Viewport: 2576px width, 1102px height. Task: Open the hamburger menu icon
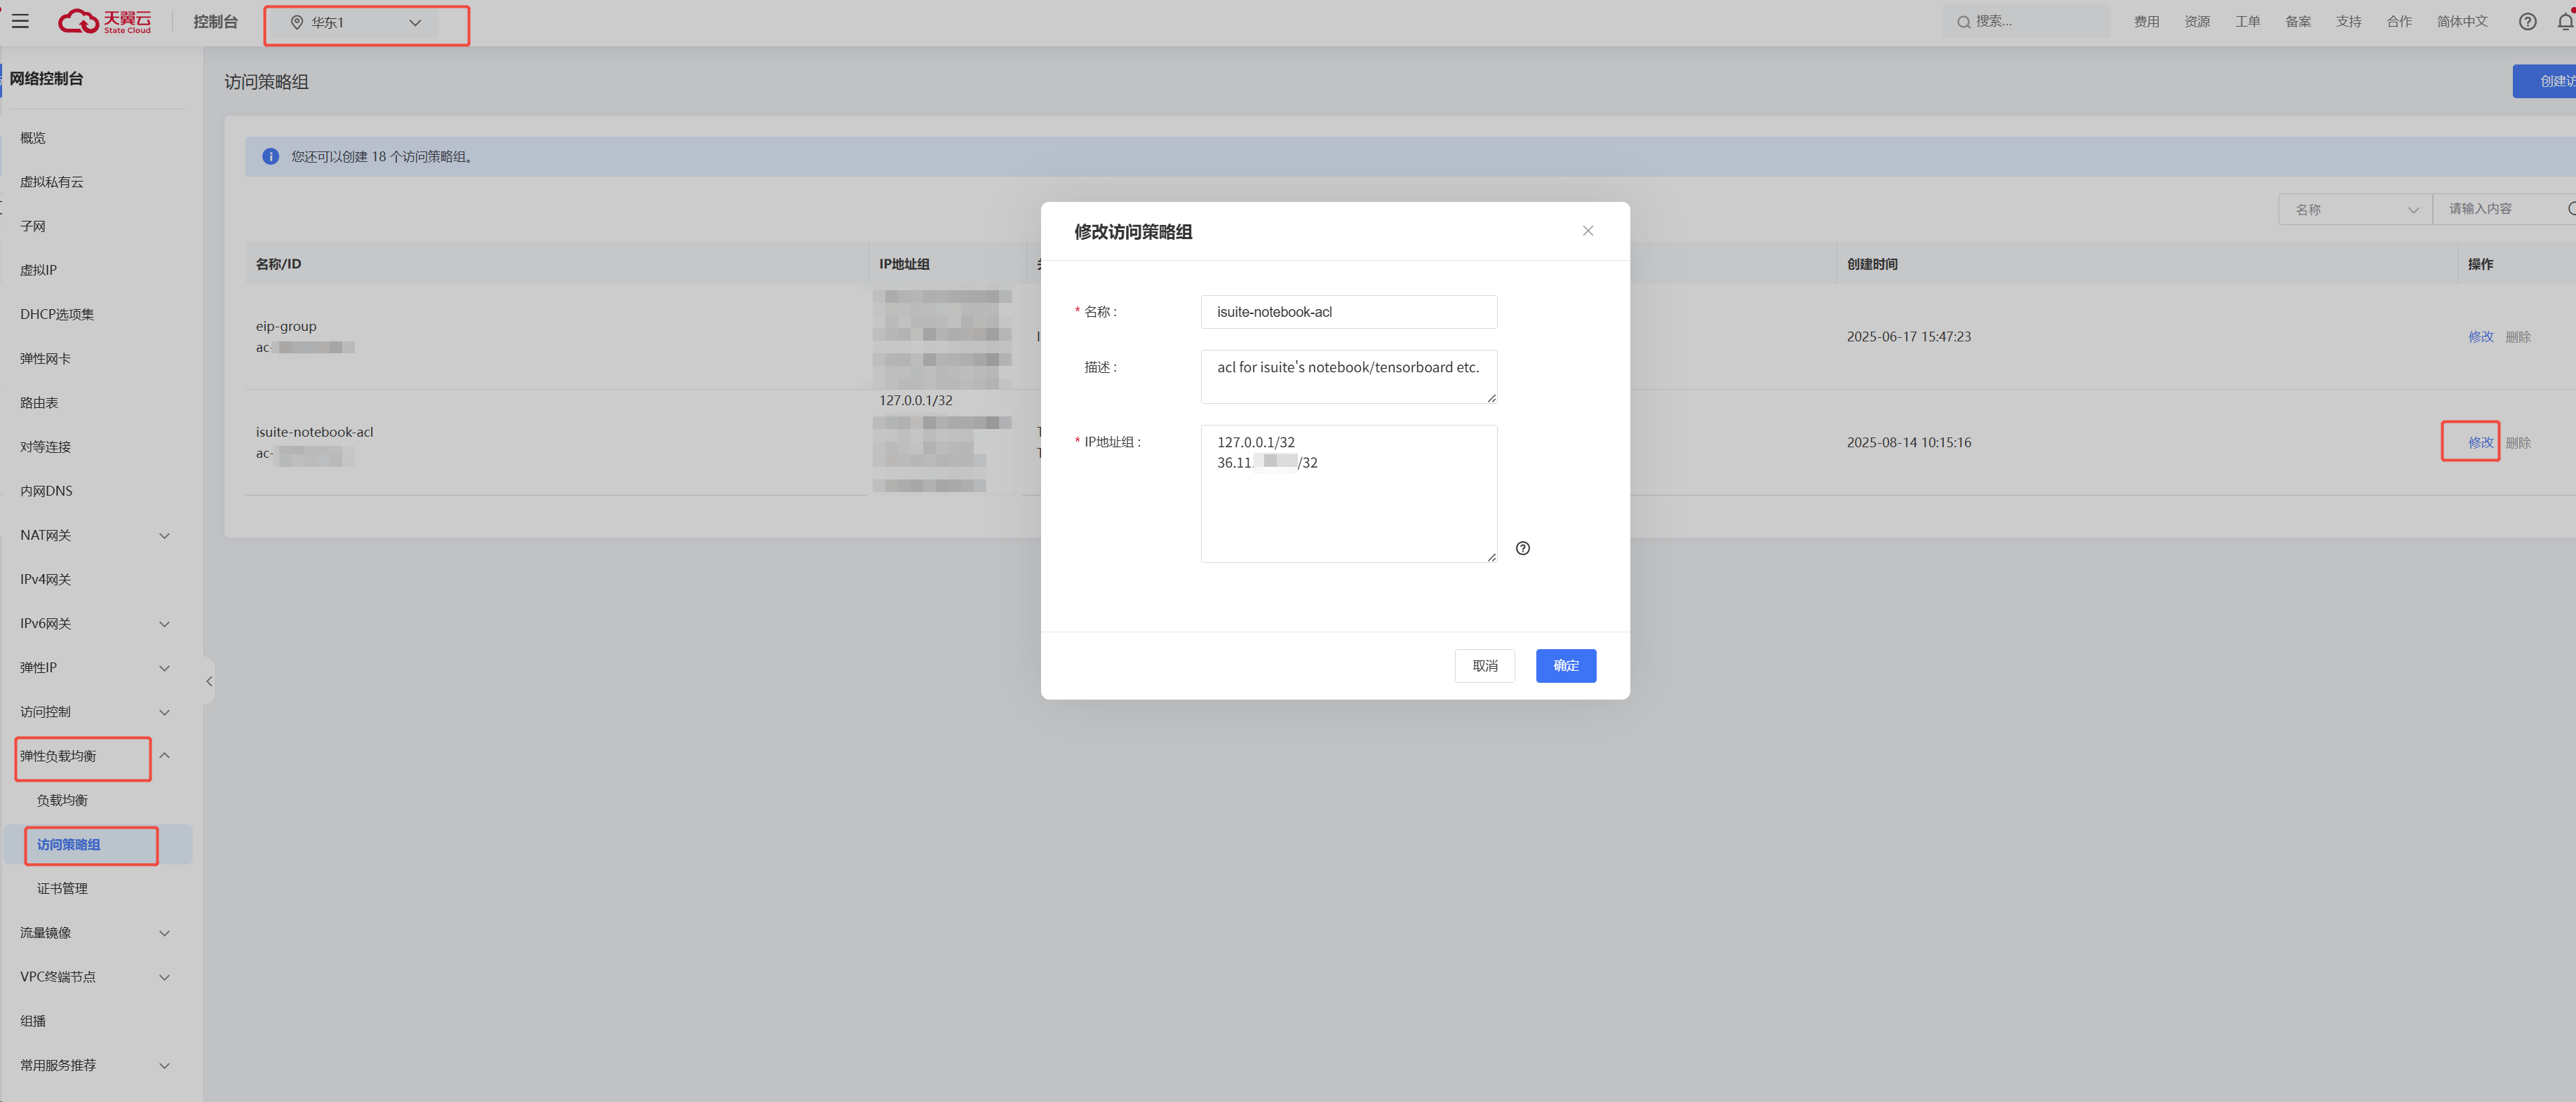click(x=20, y=21)
